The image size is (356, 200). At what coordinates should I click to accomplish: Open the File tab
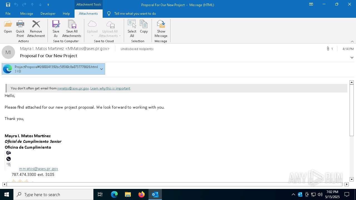click(8, 14)
